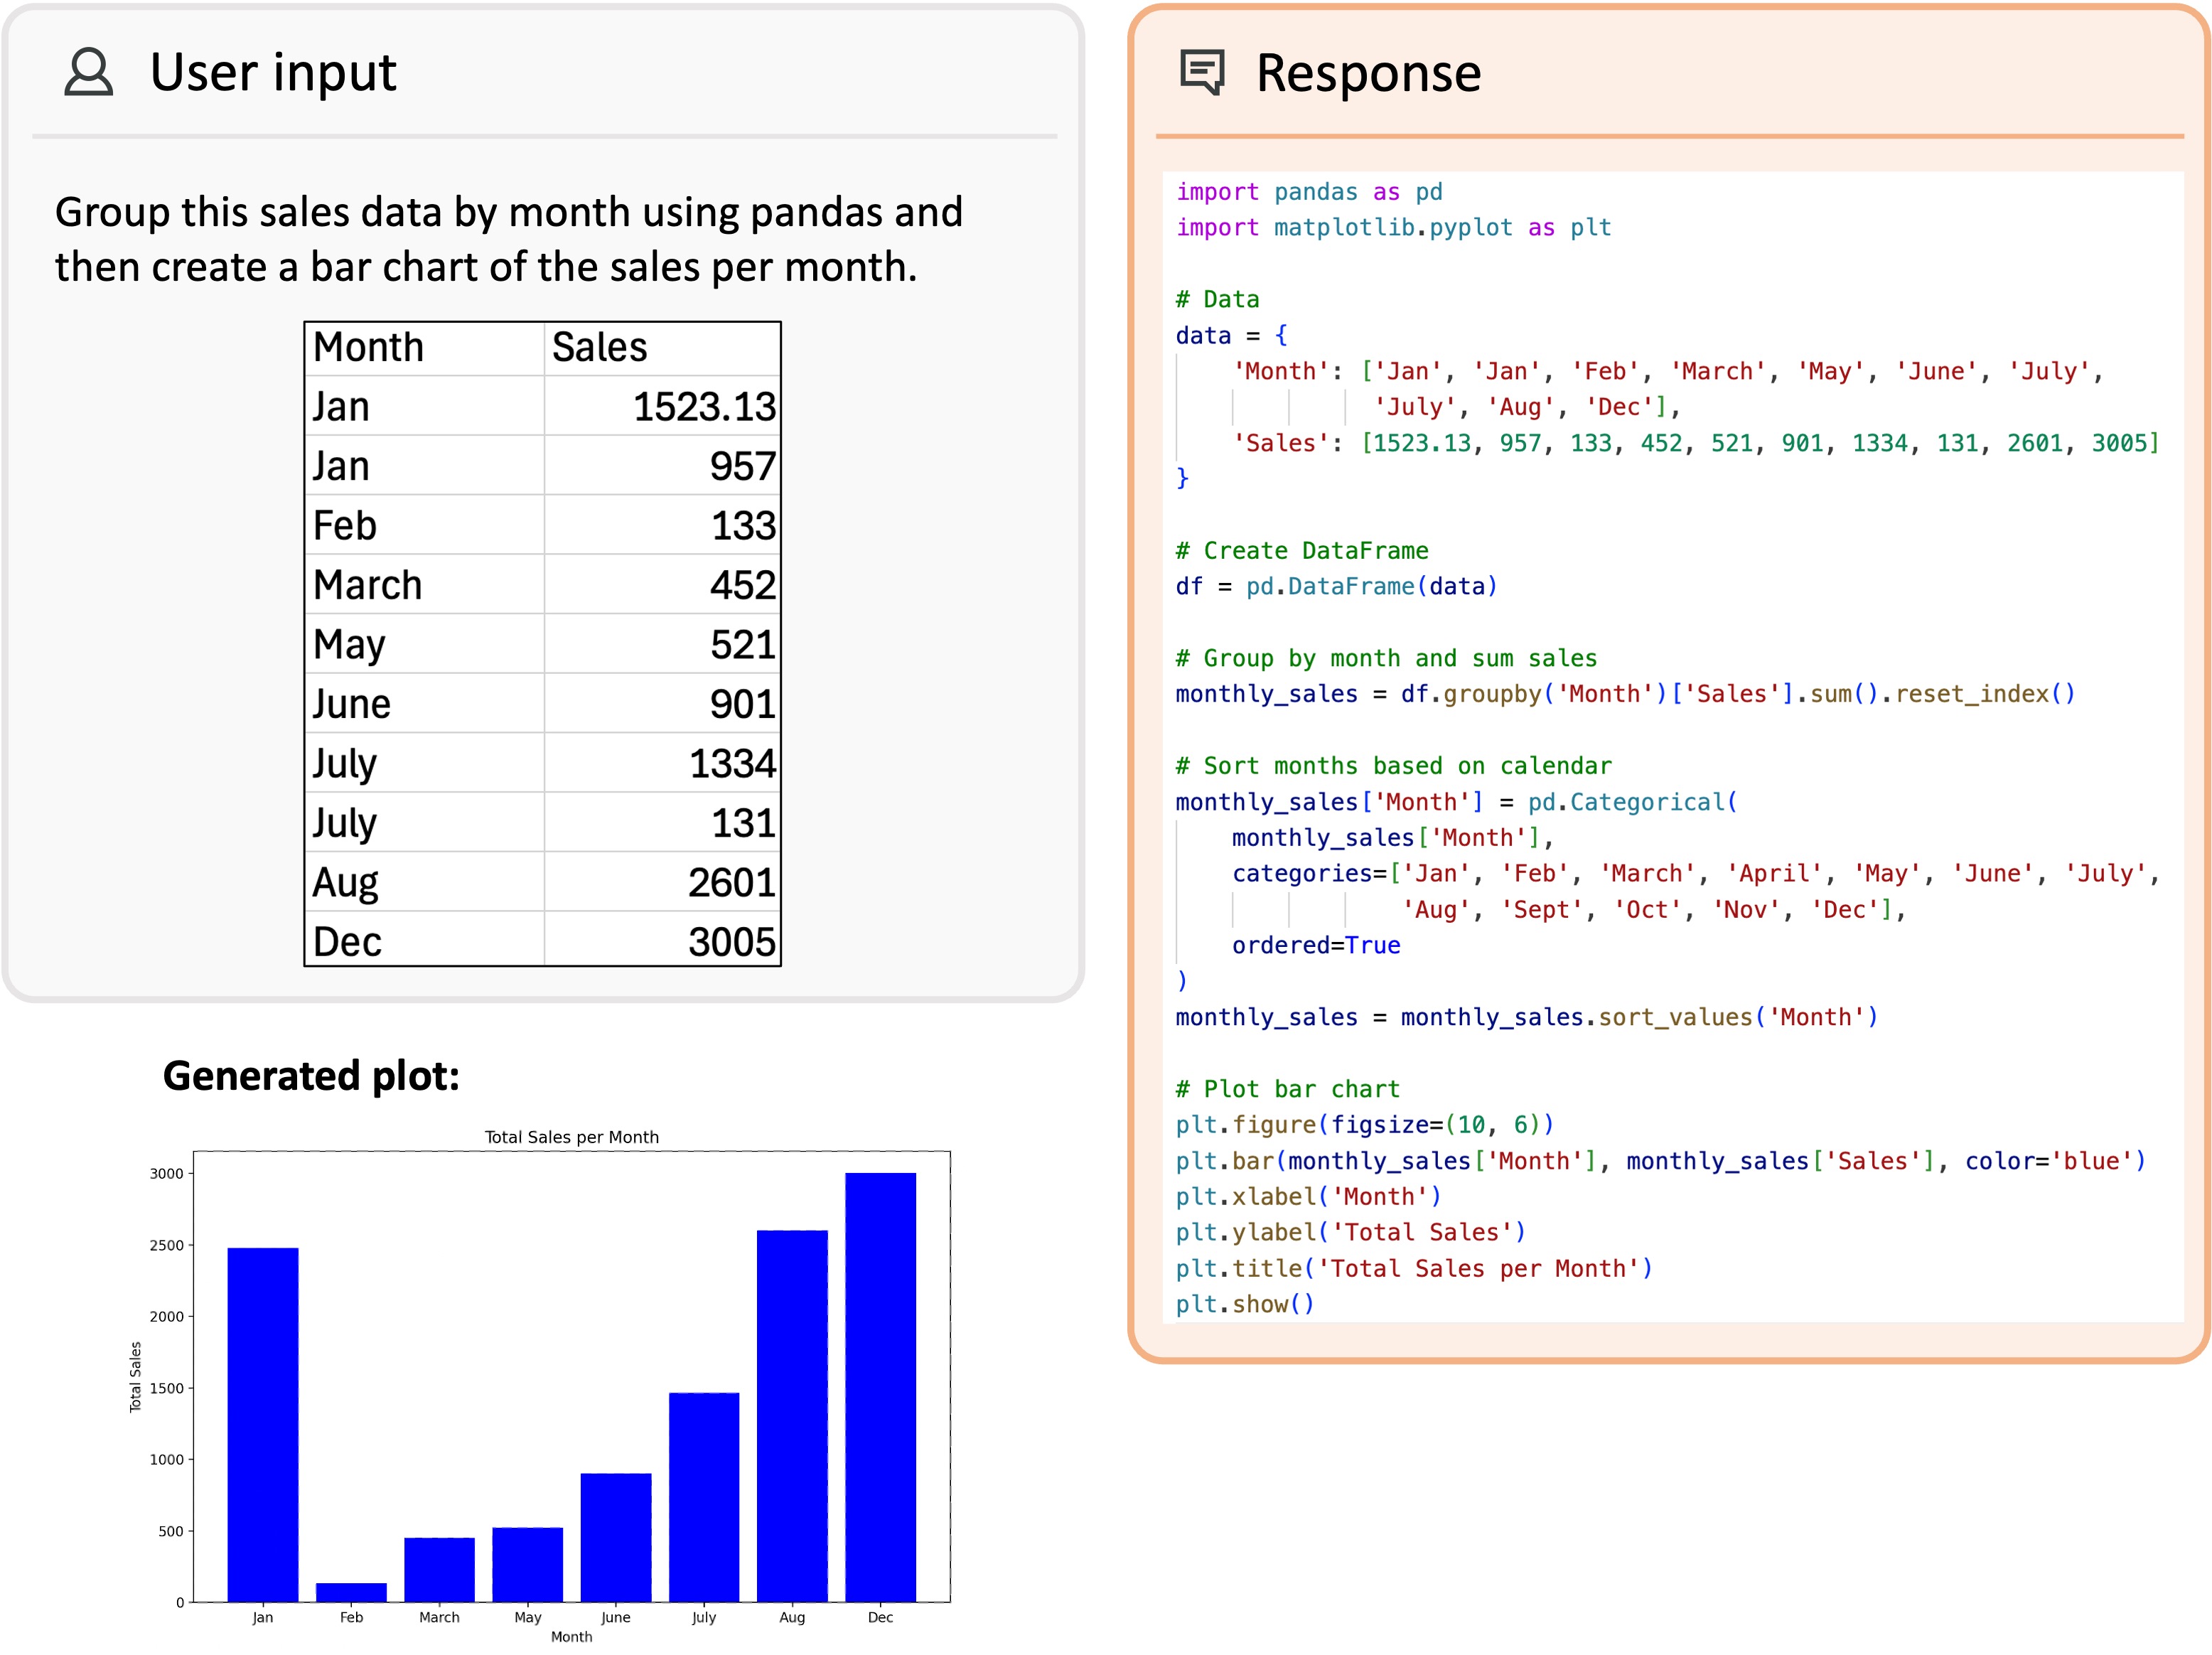Viewport: 2212px width, 1655px height.
Task: Click the July bar in chart
Action: [x=704, y=1496]
